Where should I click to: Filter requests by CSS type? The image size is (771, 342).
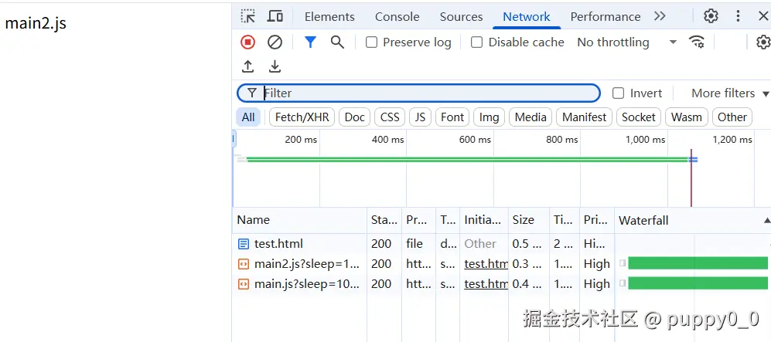tap(390, 117)
